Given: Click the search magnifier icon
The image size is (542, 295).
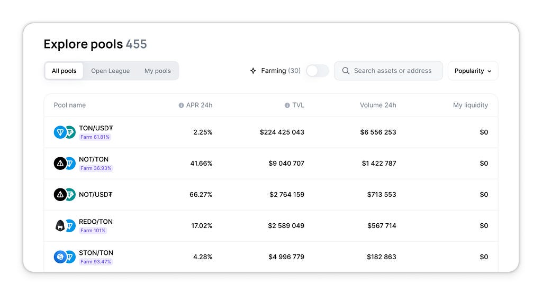Looking at the screenshot, I should click(346, 71).
